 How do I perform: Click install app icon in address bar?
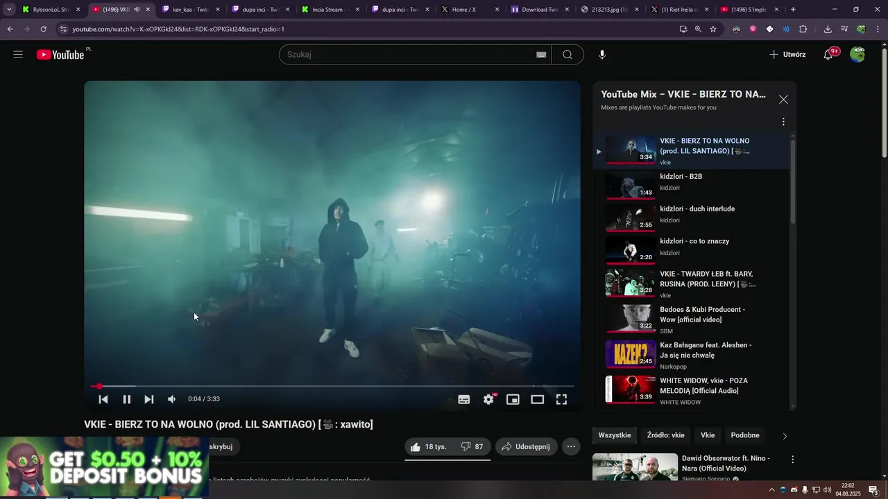click(683, 29)
